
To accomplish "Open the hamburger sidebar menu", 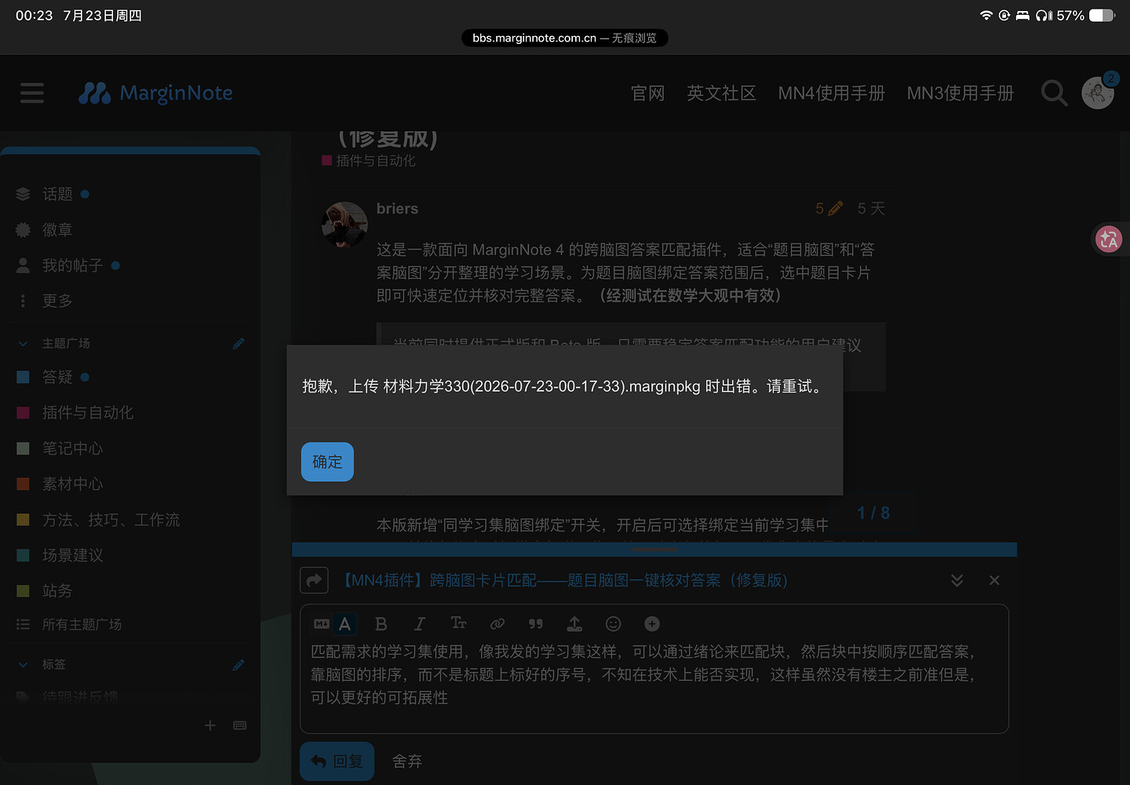I will 32,93.
